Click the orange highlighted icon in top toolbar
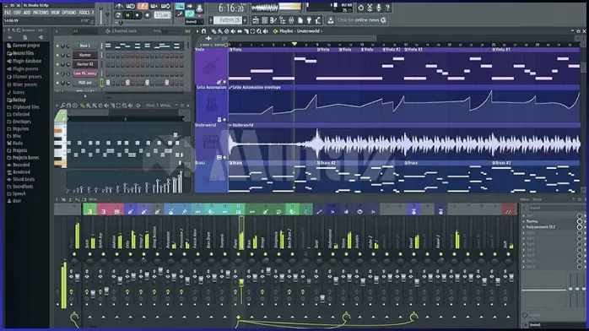The image size is (589, 331). pos(143,6)
